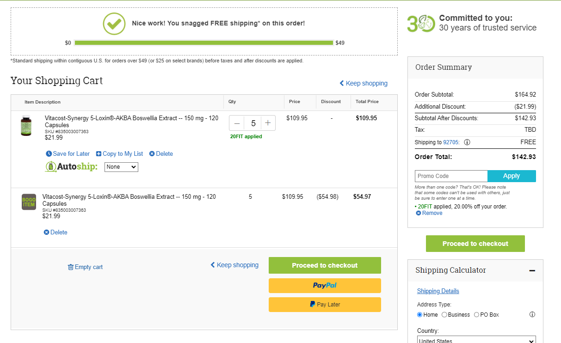
Task: Decrease quantity with the minus button
Action: click(237, 123)
